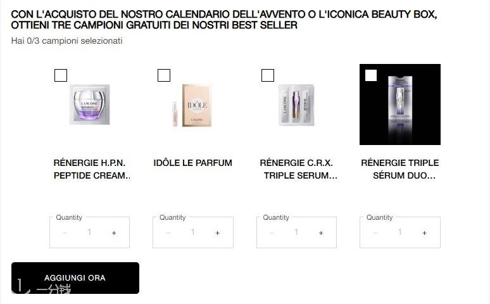This screenshot has width=490, height=304.
Task: View the Rénergie C.R.X. serum sachet image
Action: tap(296, 104)
